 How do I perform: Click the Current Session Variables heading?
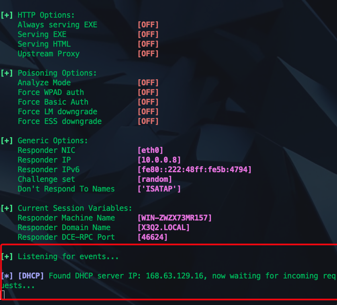75,208
